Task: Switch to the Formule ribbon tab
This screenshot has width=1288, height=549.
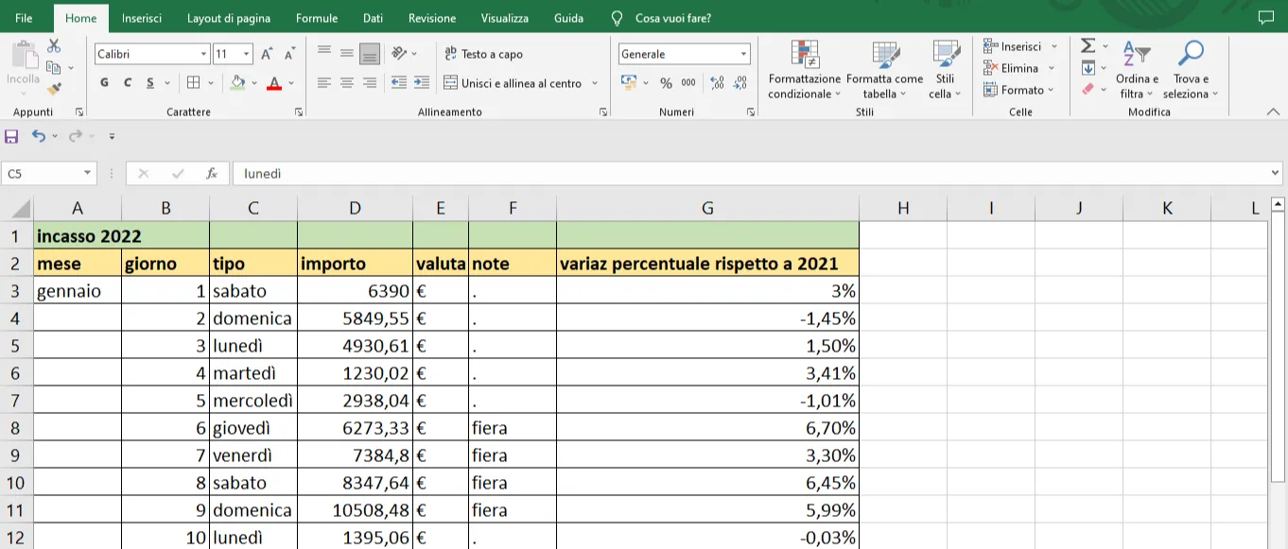Action: pyautogui.click(x=317, y=18)
